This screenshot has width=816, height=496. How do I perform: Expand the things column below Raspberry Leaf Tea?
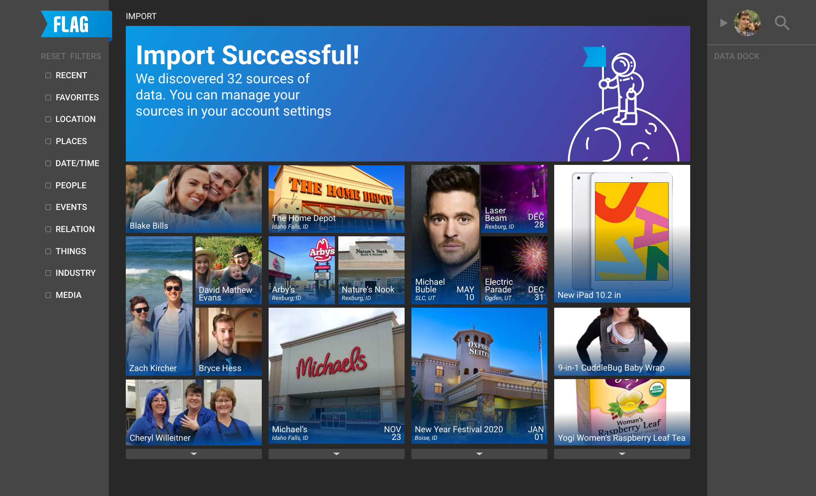(622, 454)
